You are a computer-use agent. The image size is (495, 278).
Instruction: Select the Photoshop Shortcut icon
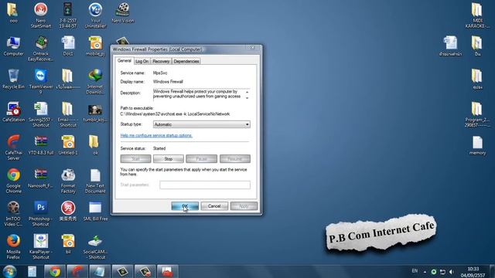tap(41, 213)
